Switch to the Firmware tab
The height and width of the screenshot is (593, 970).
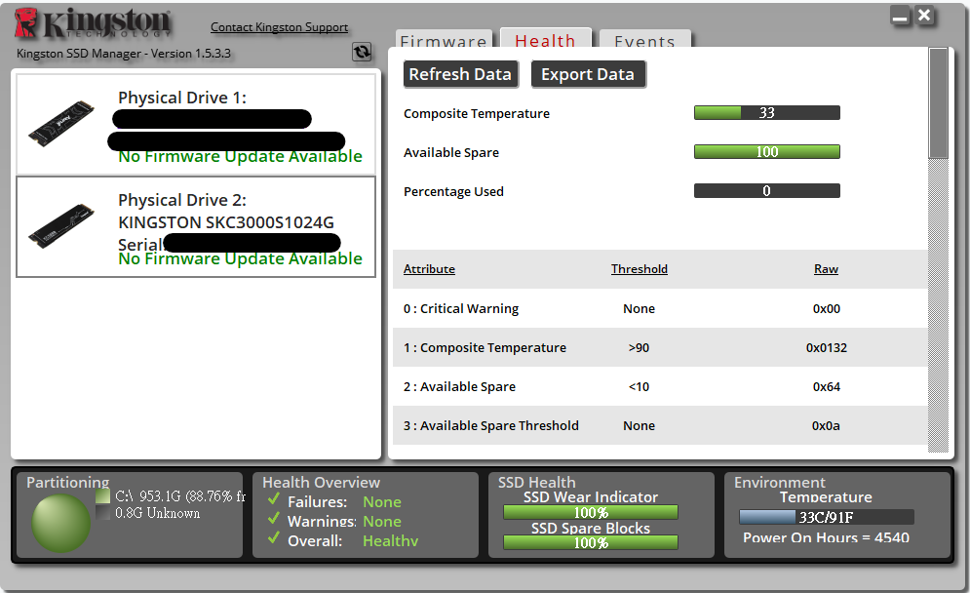click(444, 39)
